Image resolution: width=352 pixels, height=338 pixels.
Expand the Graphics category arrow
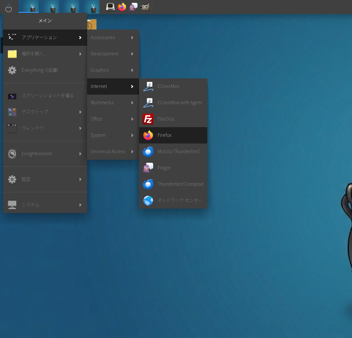coord(132,70)
